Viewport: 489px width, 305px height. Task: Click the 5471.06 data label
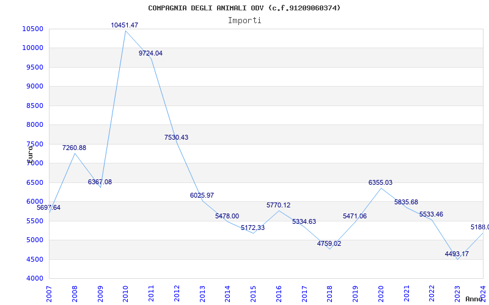click(355, 216)
